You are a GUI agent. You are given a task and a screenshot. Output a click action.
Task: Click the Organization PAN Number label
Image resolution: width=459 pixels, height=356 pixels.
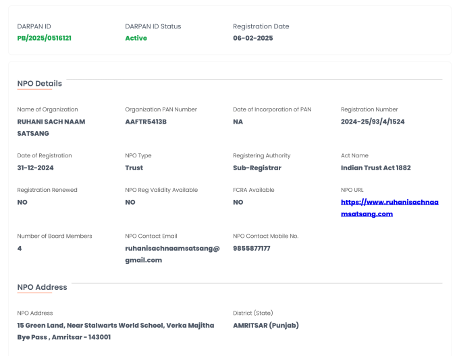(161, 109)
